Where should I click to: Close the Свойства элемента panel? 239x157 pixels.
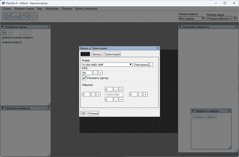tap(49, 108)
